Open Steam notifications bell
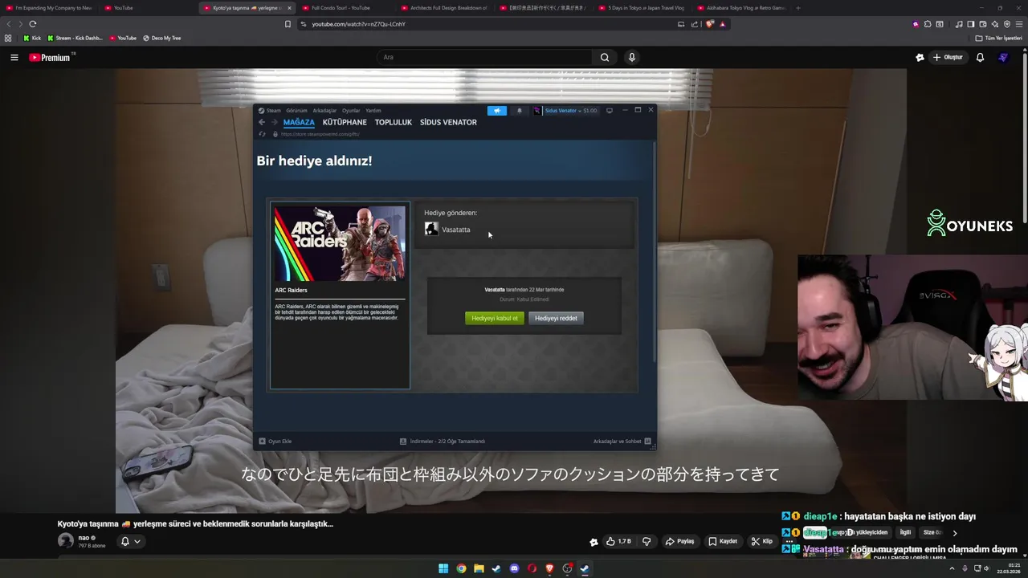 click(519, 111)
